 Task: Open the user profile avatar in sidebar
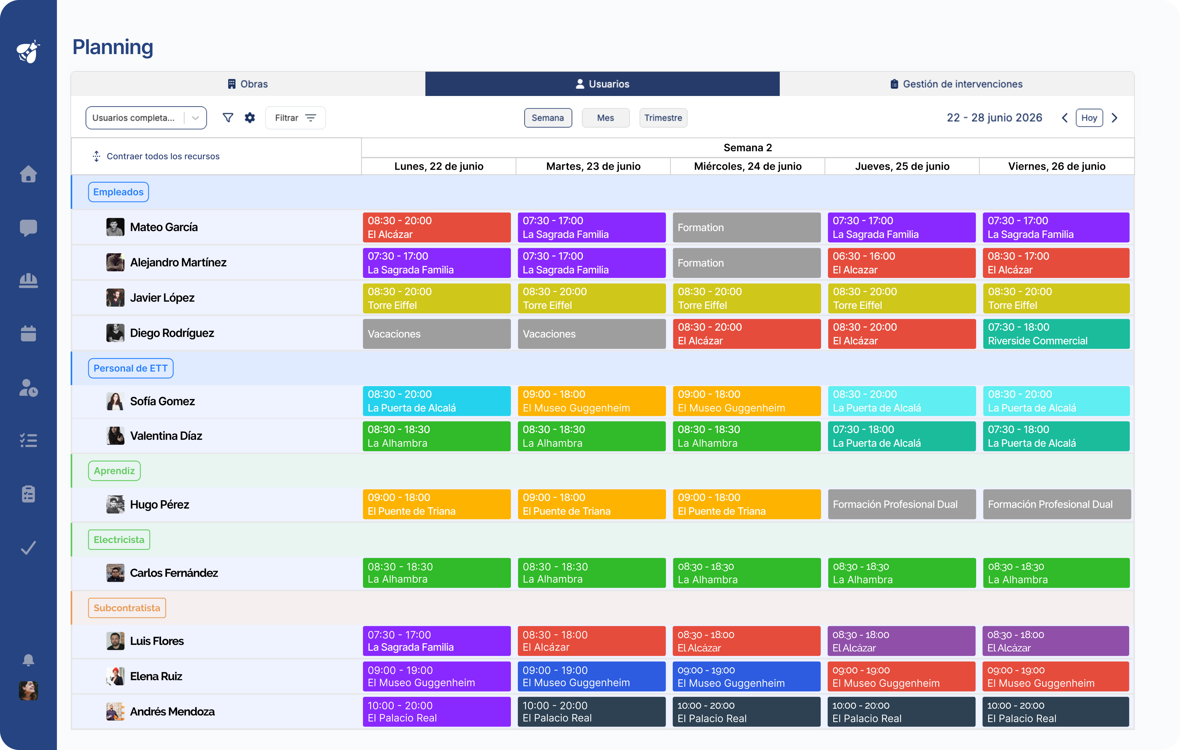[x=28, y=691]
